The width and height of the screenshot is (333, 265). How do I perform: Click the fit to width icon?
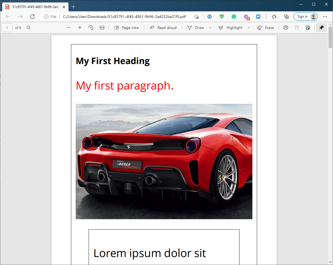click(102, 28)
